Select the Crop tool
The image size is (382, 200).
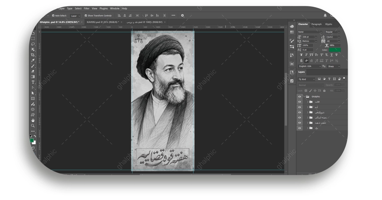(x=33, y=55)
